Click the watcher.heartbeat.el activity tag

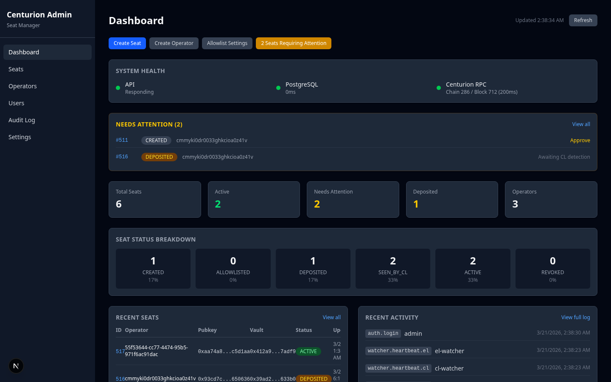(x=398, y=351)
